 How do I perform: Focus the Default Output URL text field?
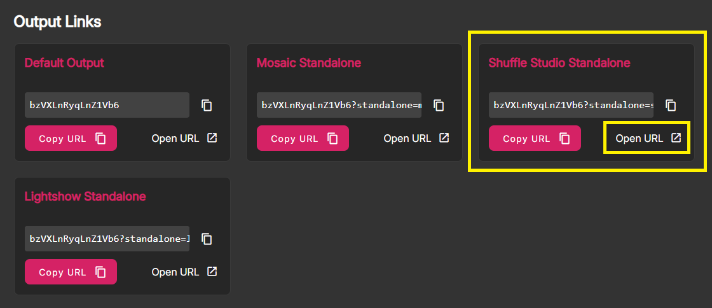coord(107,105)
